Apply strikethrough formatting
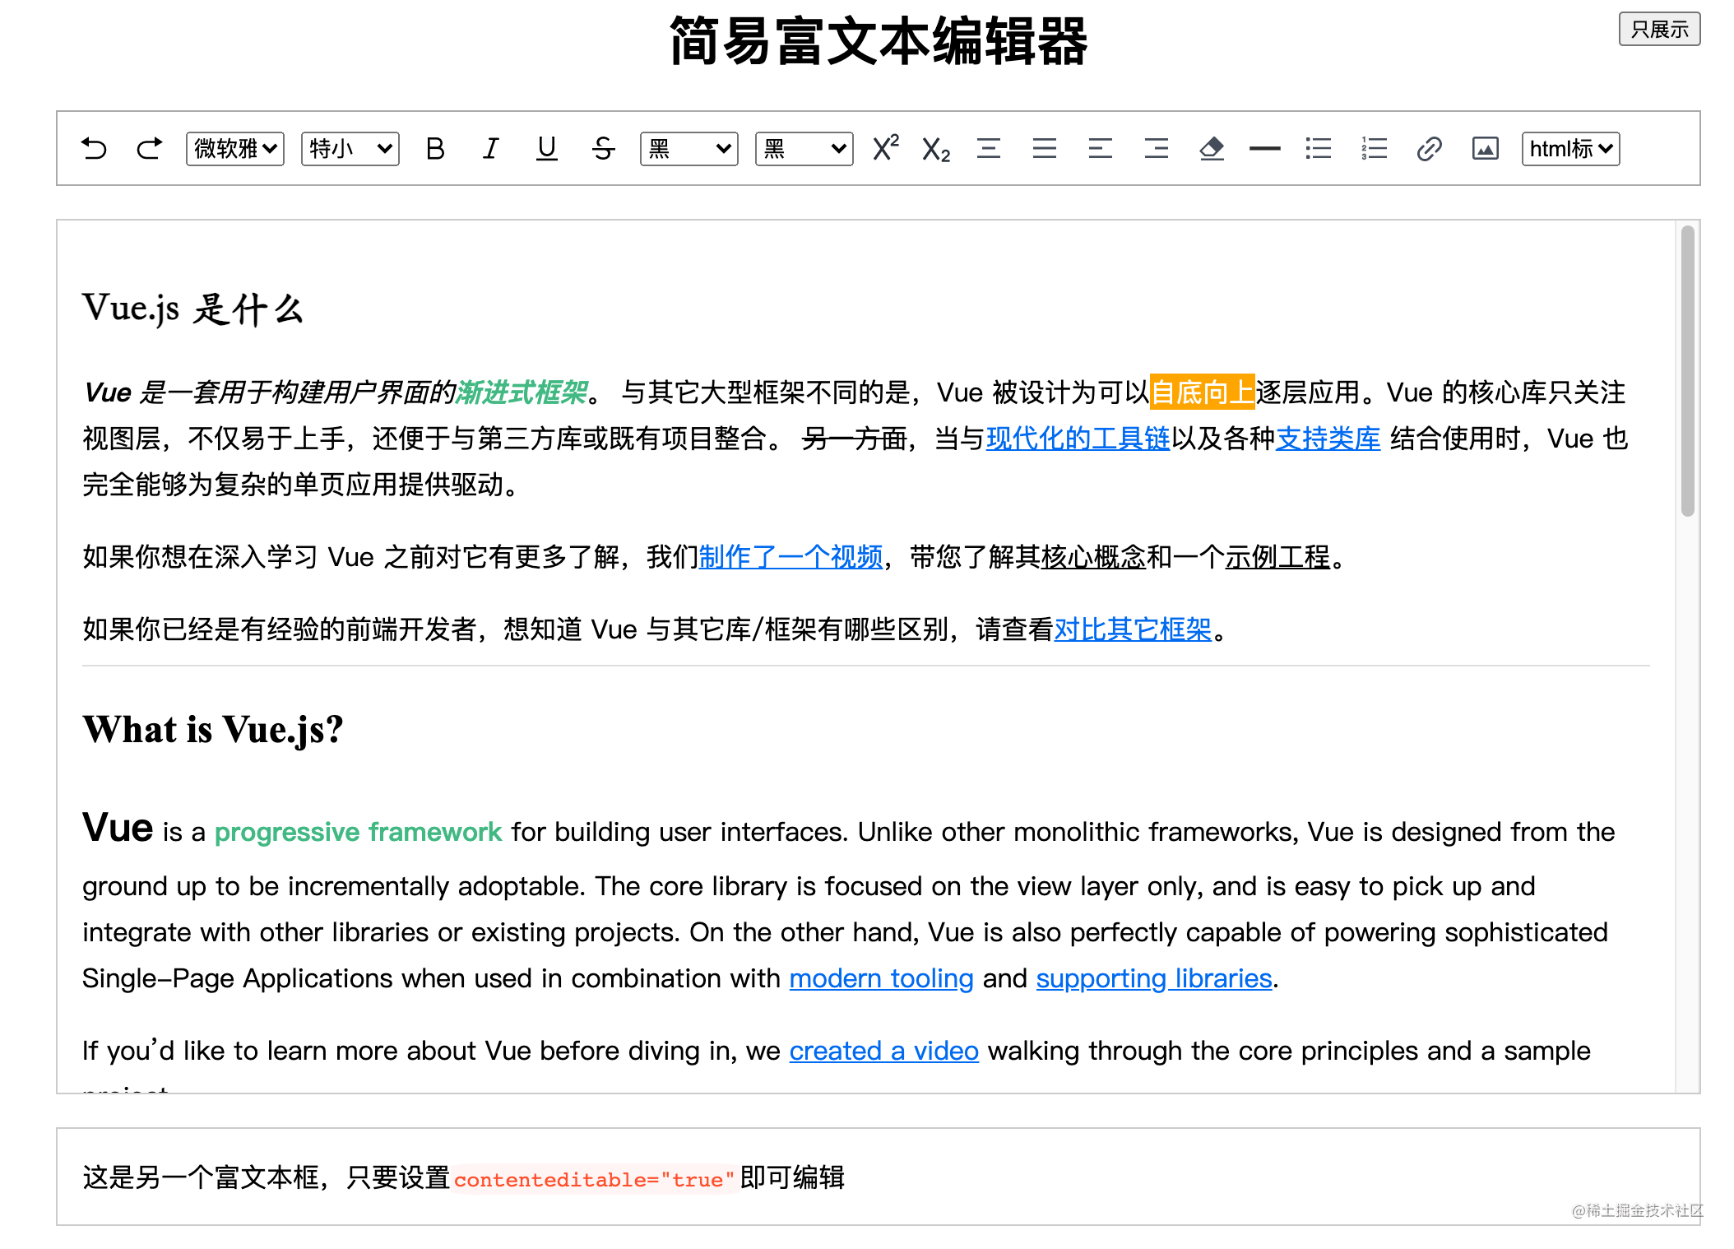This screenshot has height=1249, width=1734. point(603,149)
